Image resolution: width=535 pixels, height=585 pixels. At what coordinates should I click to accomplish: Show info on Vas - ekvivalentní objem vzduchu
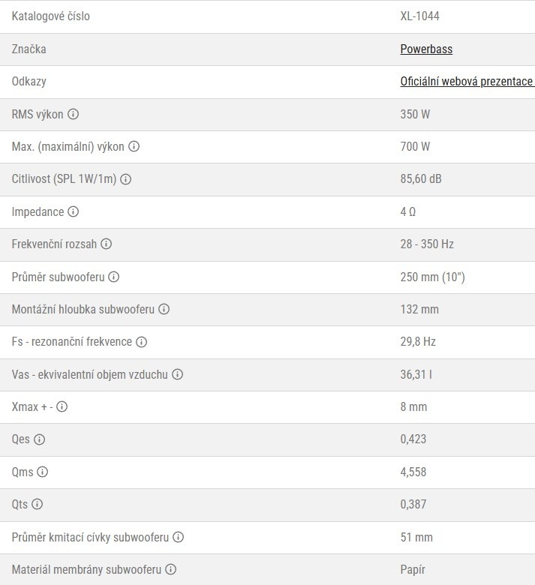coord(178,374)
